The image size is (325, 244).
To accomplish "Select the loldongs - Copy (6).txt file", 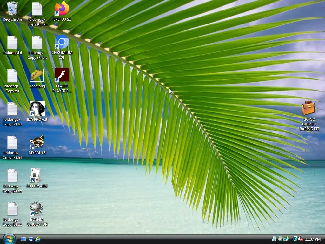I will (x=37, y=14).
